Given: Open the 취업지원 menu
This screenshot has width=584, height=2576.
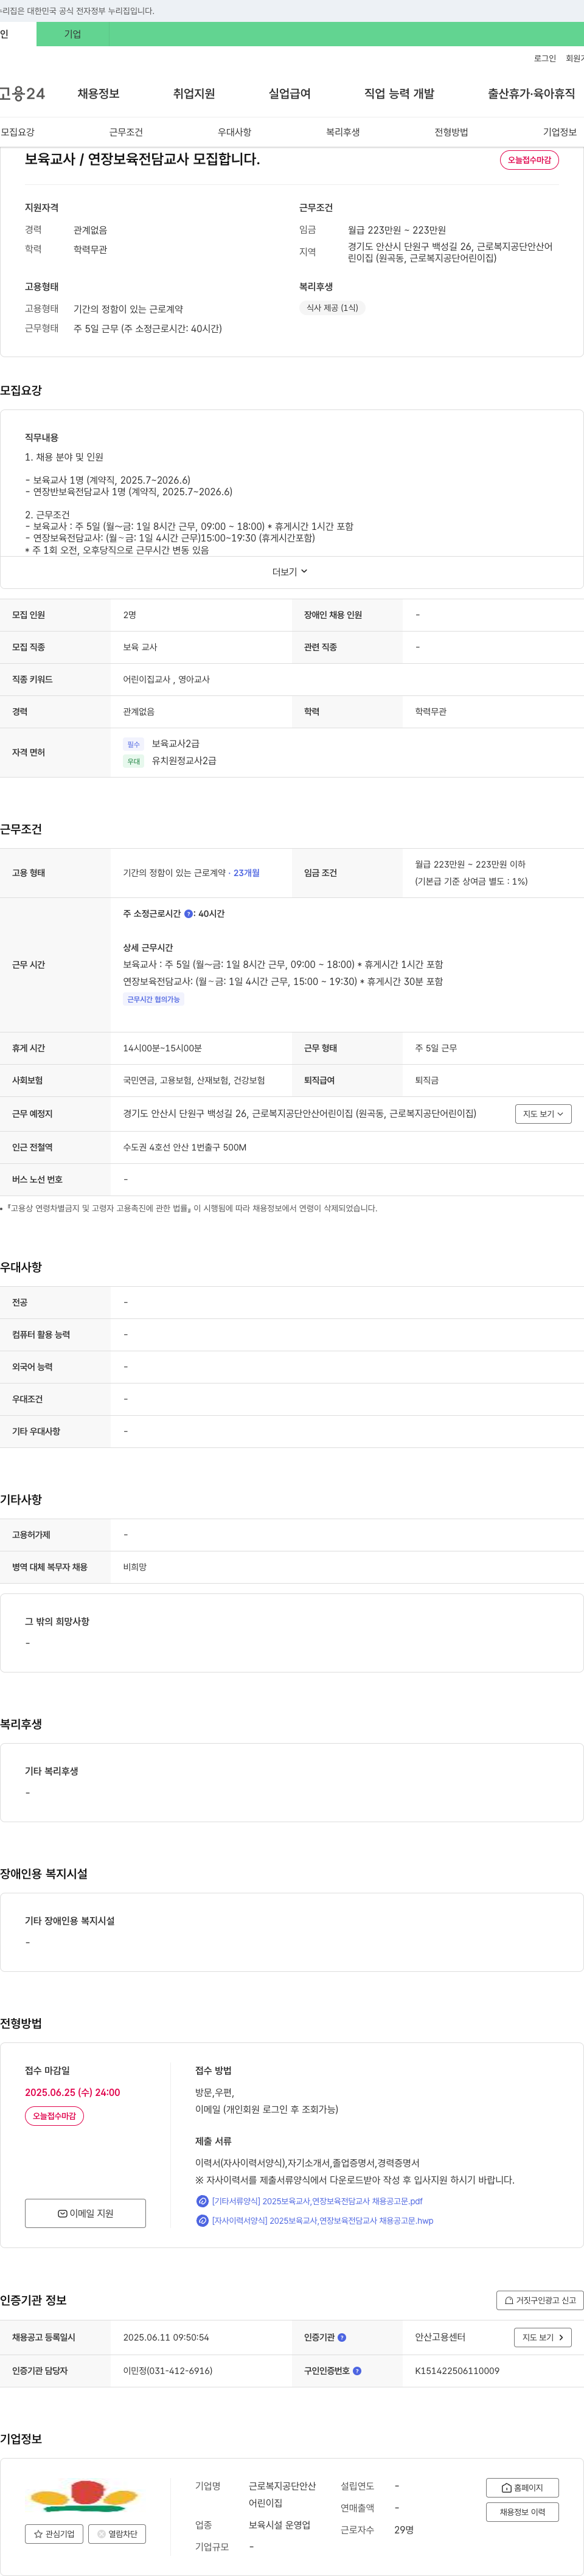Looking at the screenshot, I should pos(194,94).
